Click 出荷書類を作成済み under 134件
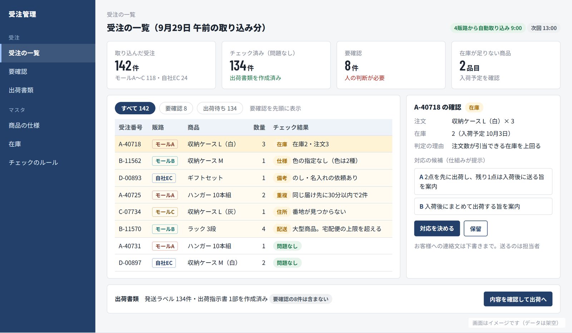The image size is (572, 333). [x=256, y=78]
